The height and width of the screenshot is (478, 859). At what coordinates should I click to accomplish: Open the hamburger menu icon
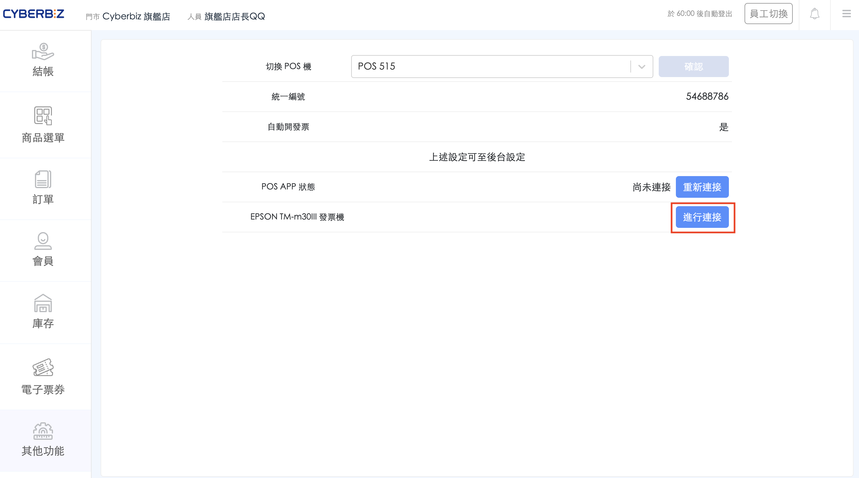click(846, 14)
